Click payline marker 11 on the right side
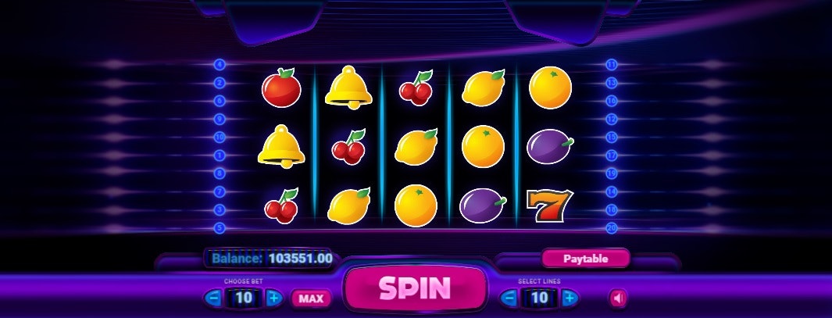832x318 pixels. point(611,65)
